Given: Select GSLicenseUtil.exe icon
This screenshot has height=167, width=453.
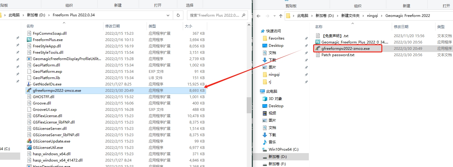Looking at the screenshot, I should pos(29,147).
